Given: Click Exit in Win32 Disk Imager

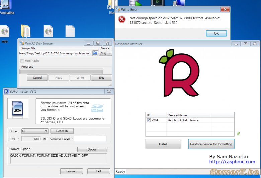Looking at the screenshot, I should 101,78.
